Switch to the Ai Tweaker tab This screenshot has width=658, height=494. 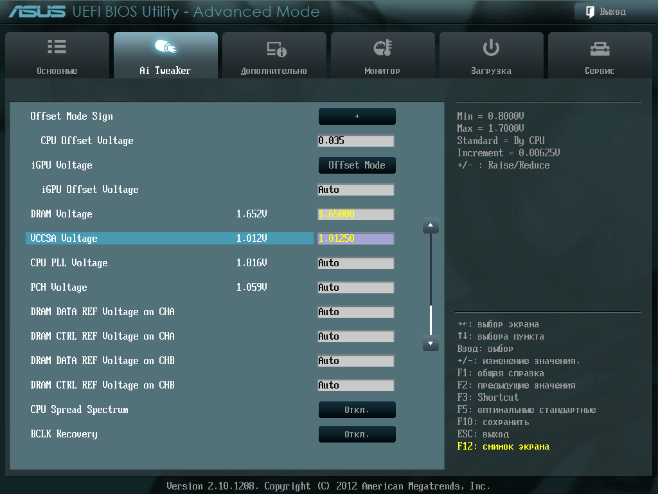(x=165, y=55)
